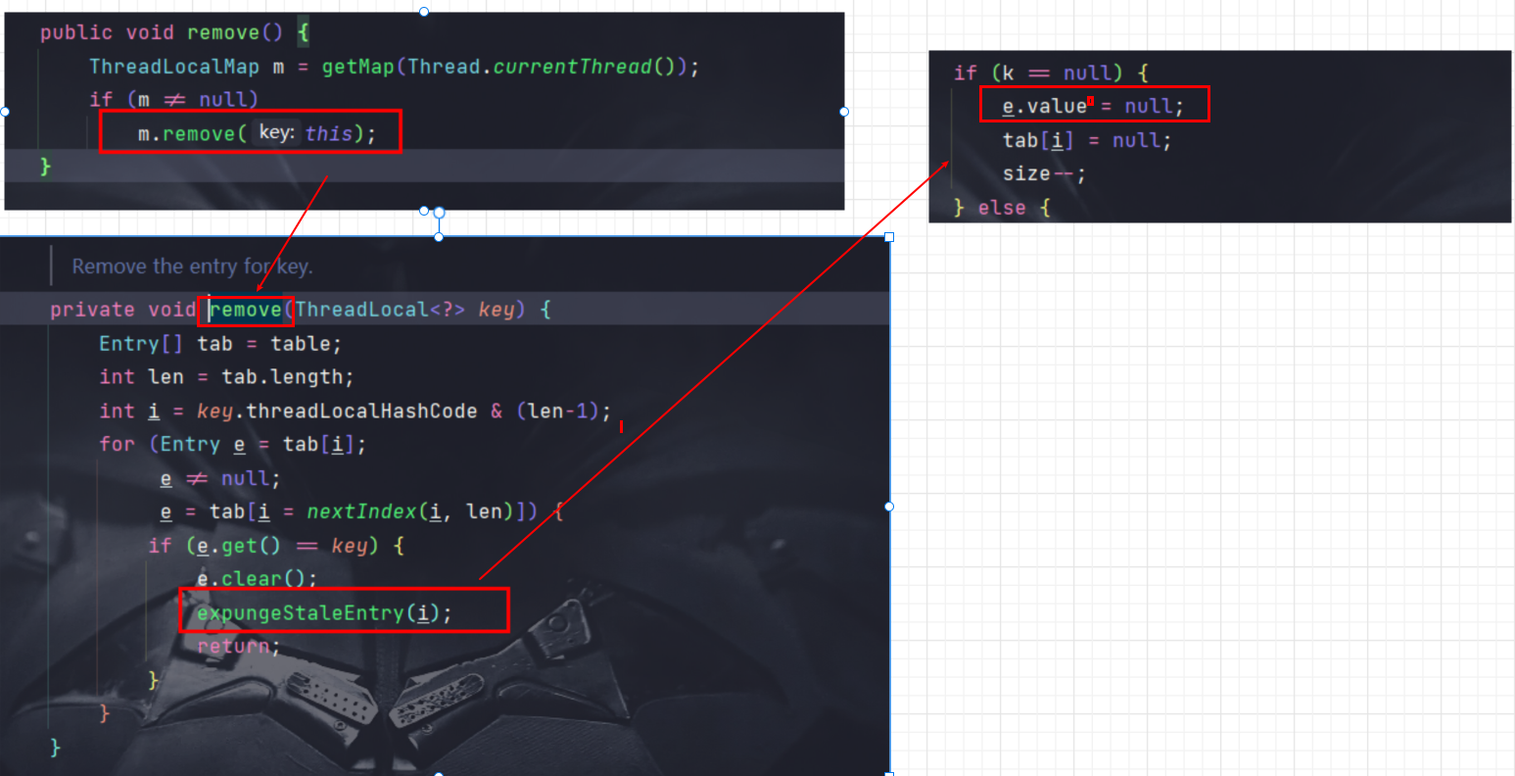Click the 'if (e.get() == key) {' line
The image size is (1515, 776).
tap(276, 546)
